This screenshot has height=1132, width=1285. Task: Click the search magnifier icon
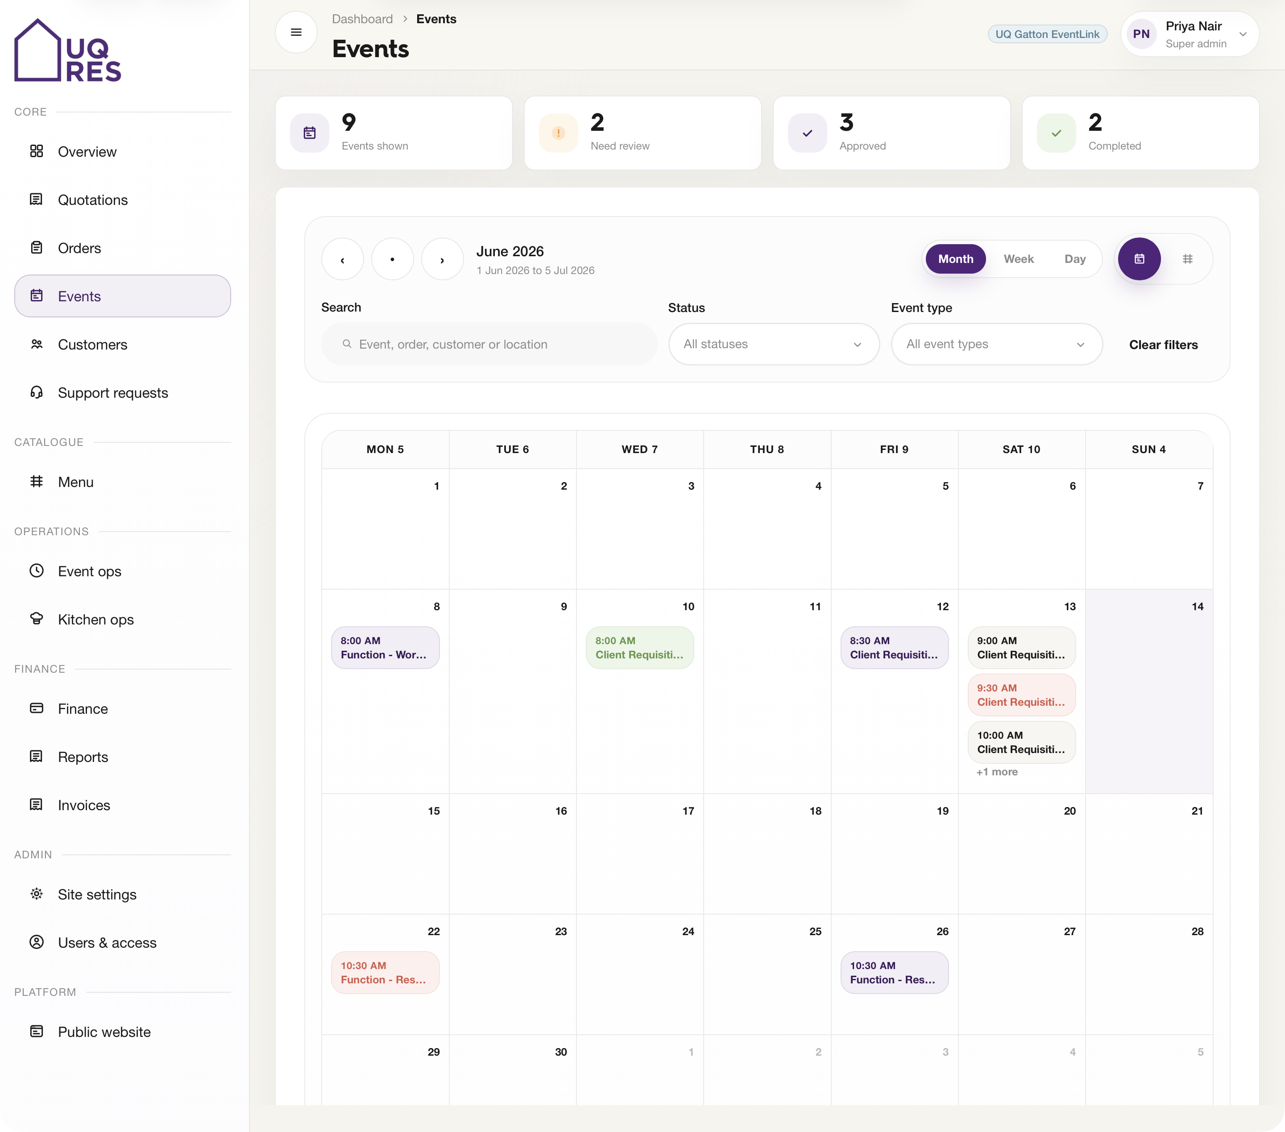pyautogui.click(x=346, y=344)
